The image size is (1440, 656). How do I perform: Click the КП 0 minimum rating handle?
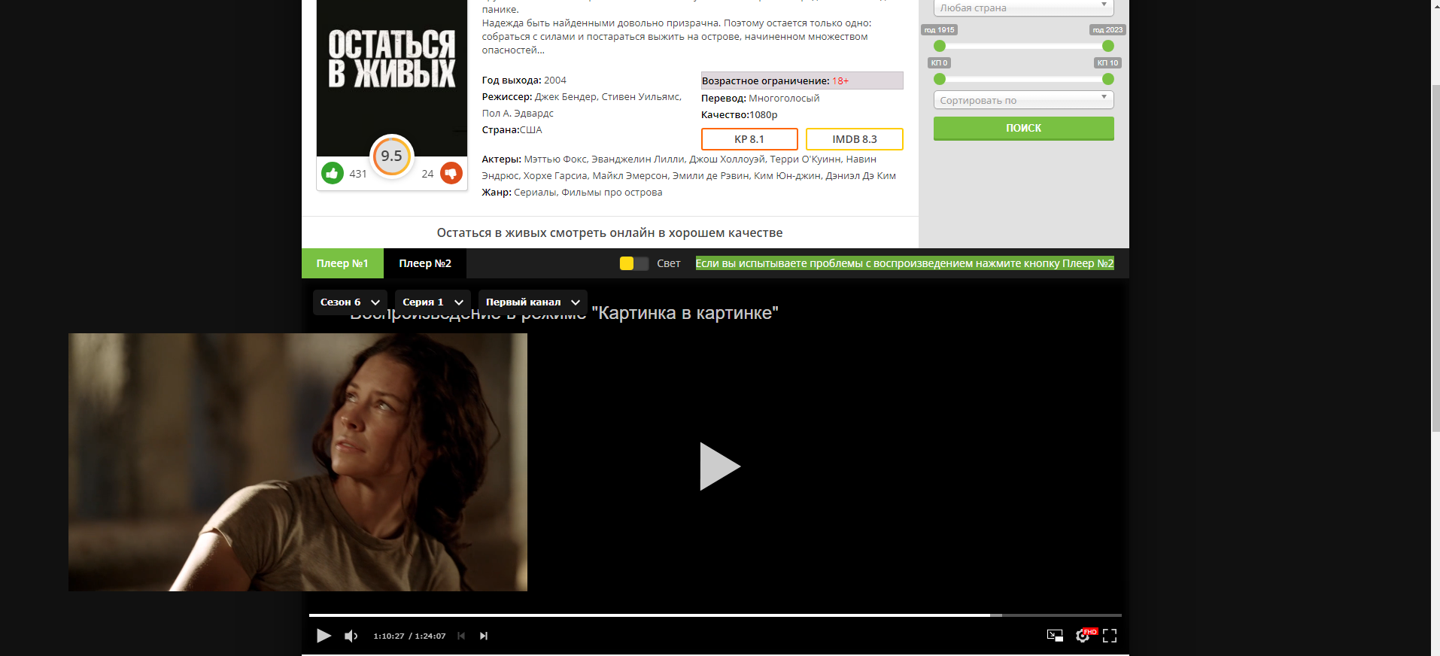pyautogui.click(x=940, y=79)
